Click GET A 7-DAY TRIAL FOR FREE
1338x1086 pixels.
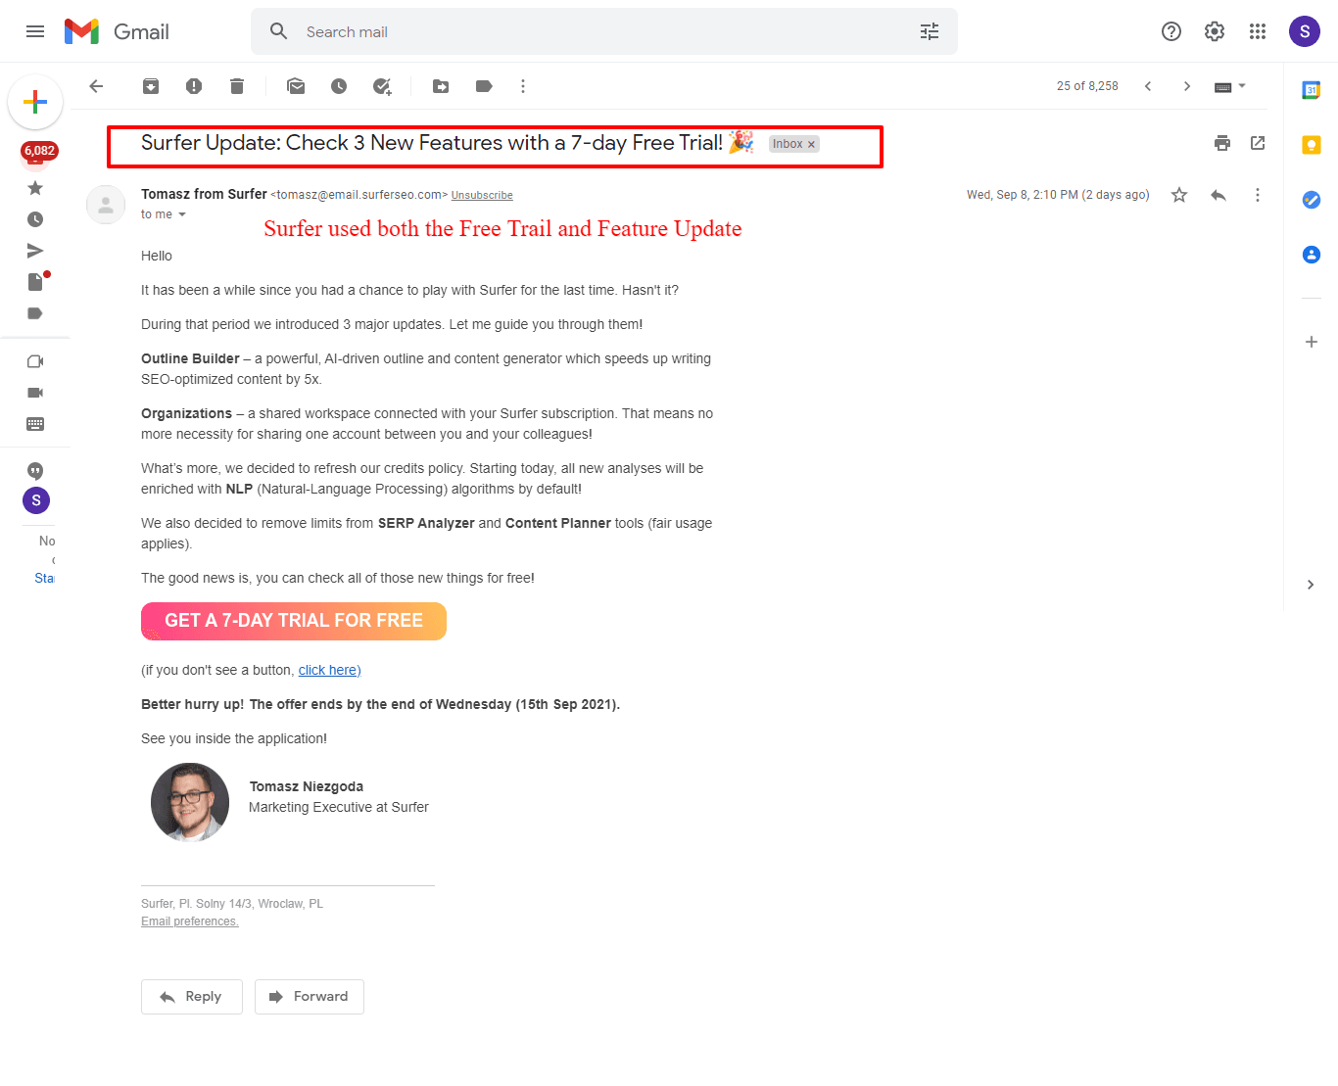pos(294,621)
